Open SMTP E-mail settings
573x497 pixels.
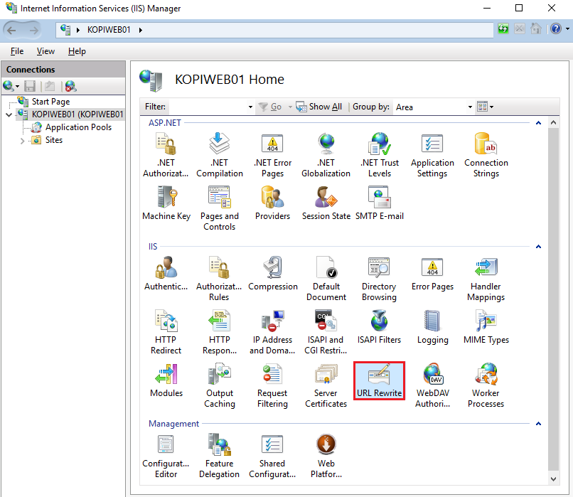point(380,203)
